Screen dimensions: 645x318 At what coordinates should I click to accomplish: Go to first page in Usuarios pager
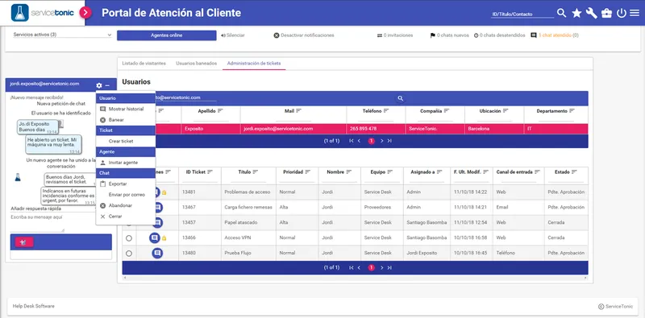[352, 141]
